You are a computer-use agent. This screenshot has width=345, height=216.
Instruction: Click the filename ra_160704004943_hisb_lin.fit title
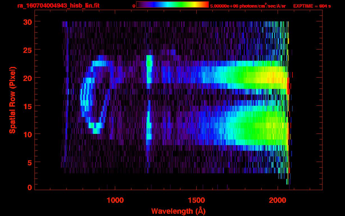58,6
